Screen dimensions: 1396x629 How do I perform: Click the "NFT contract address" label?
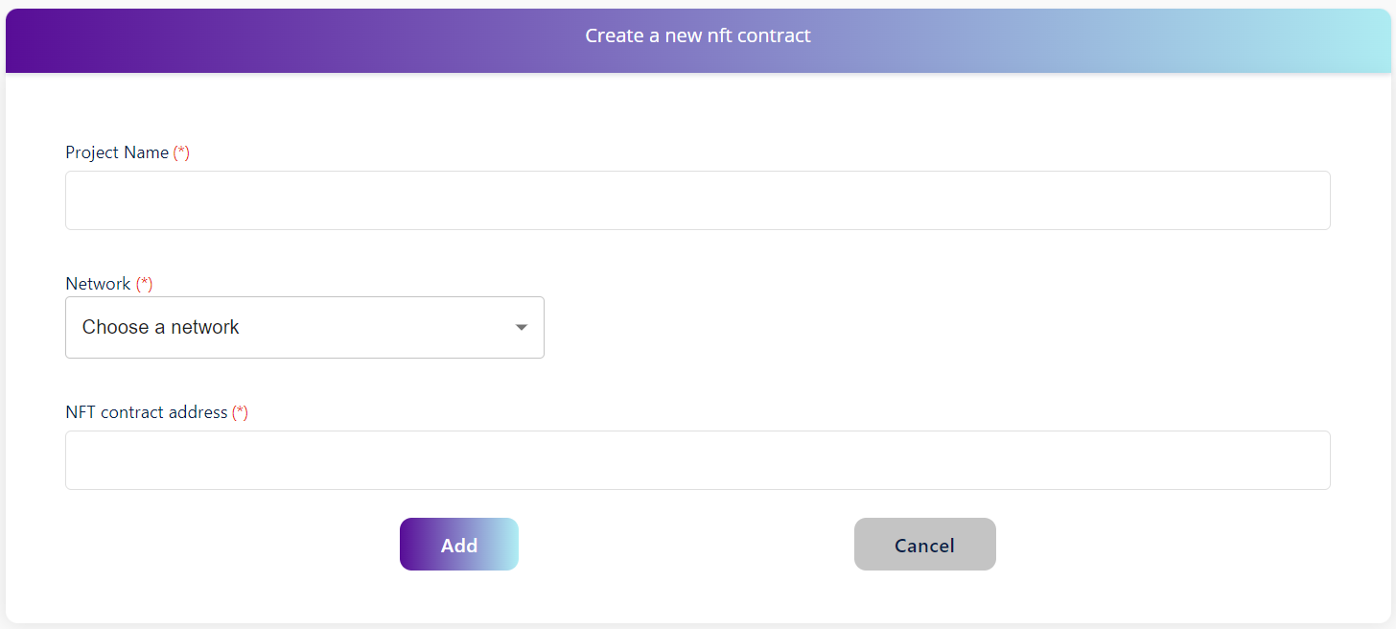coord(147,412)
